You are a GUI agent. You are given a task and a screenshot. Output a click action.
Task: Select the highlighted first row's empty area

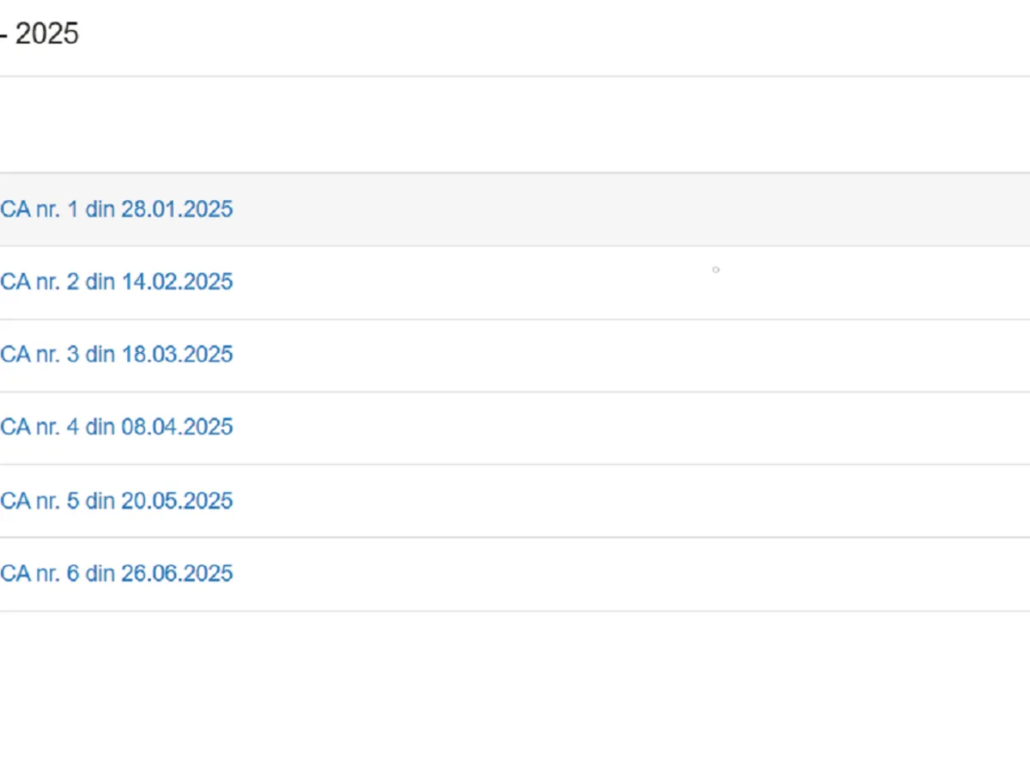click(601, 209)
